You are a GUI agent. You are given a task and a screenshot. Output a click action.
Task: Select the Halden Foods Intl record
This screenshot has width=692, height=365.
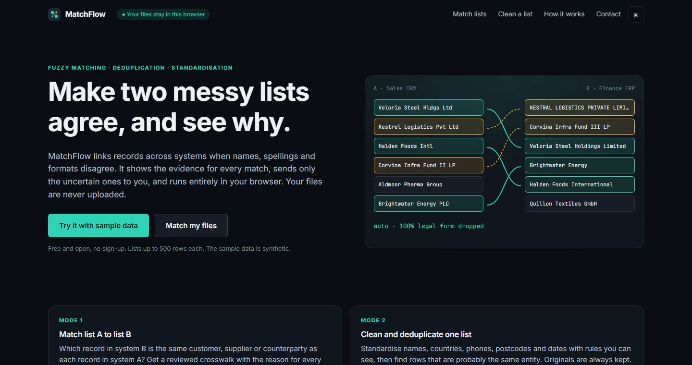[x=429, y=146]
